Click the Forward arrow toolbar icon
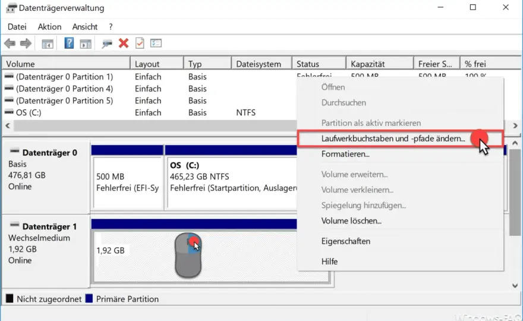The height and width of the screenshot is (321, 523). [x=26, y=43]
